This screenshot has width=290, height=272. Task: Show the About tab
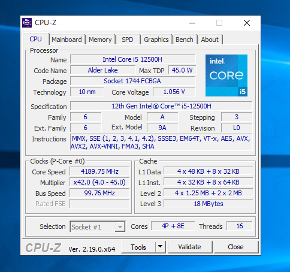[210, 40]
